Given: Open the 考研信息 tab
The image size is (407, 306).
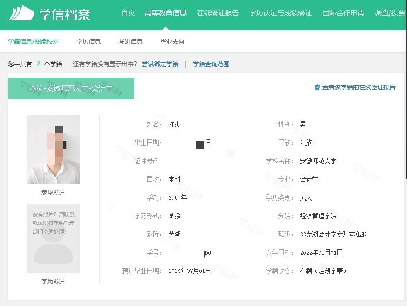Looking at the screenshot, I should [130, 41].
